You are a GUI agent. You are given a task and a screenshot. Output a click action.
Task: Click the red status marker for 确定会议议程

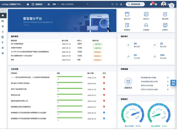pyautogui.click(x=104, y=95)
